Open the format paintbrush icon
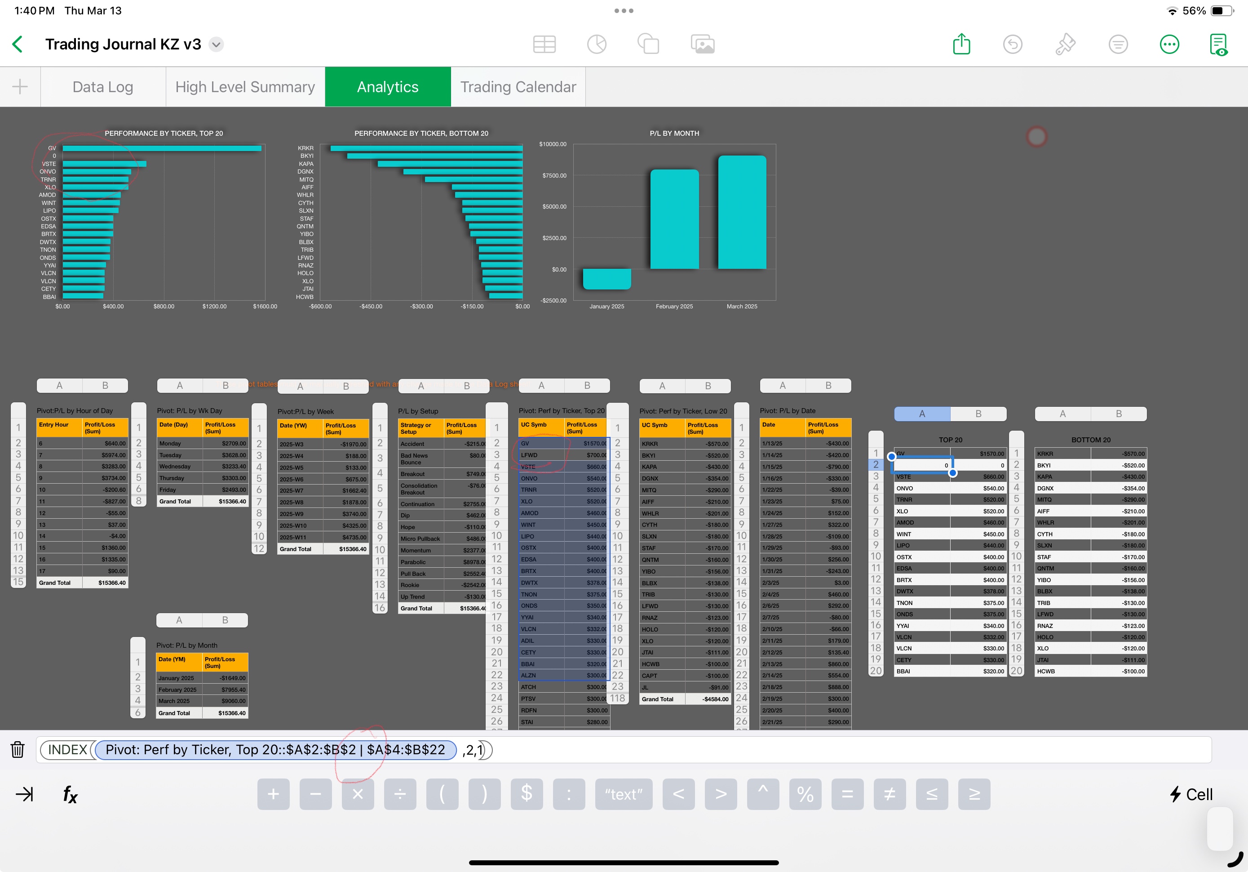Image resolution: width=1248 pixels, height=872 pixels. 1064,44
